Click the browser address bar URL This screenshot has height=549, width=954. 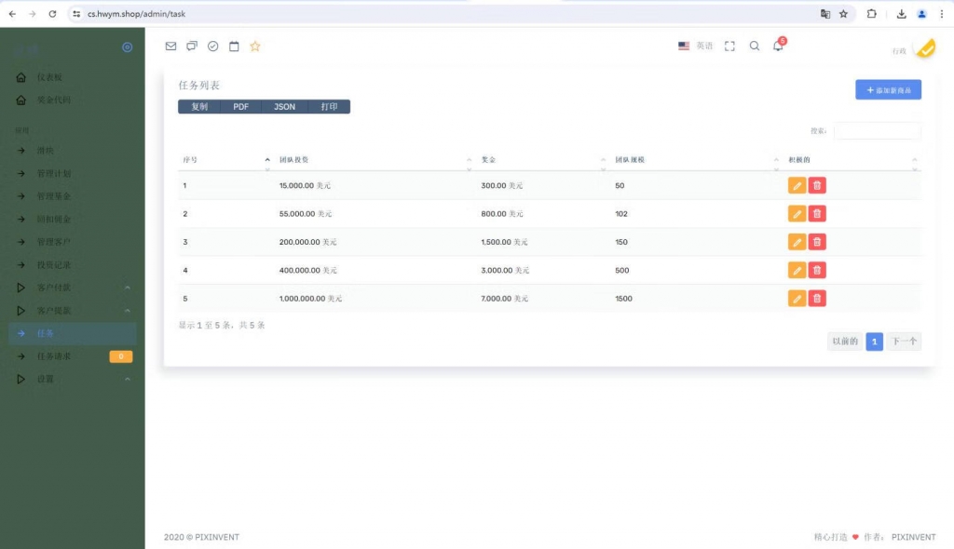(x=136, y=14)
